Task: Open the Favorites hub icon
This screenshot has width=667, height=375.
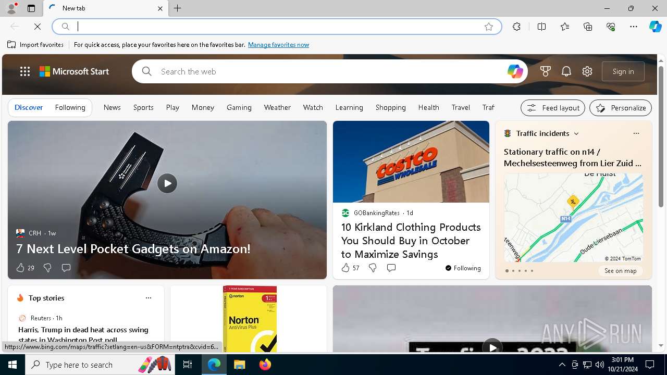Action: [565, 27]
